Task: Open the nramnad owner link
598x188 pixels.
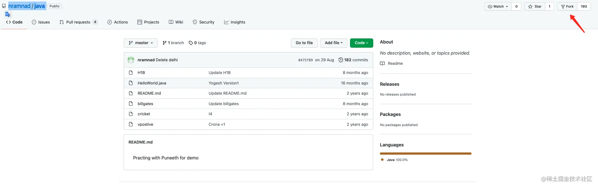Action: [x=19, y=6]
